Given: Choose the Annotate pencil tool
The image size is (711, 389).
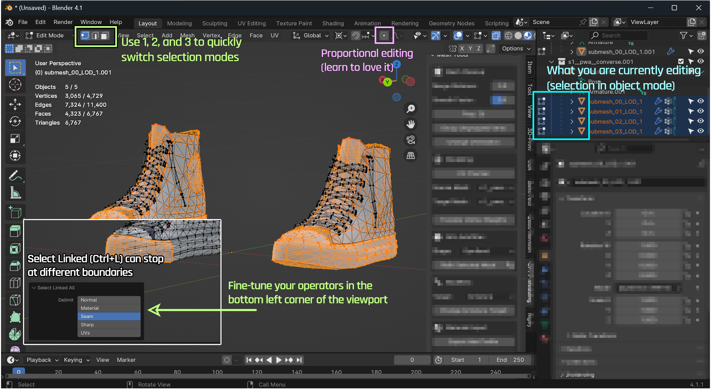Looking at the screenshot, I should [15, 176].
